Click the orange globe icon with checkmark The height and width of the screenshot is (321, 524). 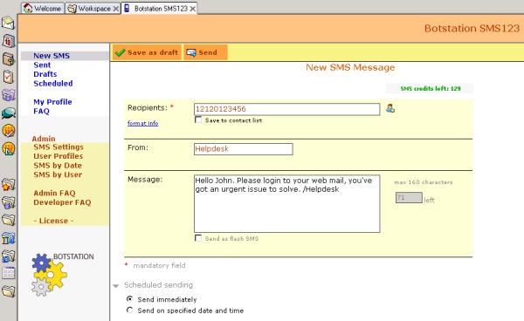8,131
